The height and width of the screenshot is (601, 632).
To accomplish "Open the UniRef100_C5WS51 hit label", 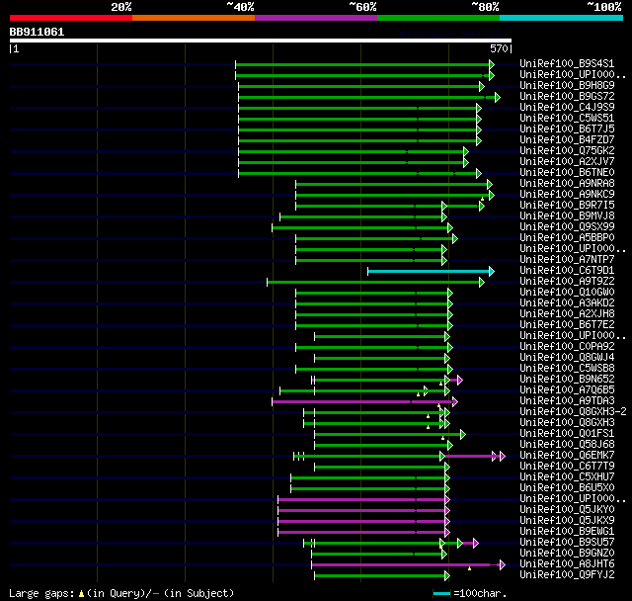I will coord(567,119).
